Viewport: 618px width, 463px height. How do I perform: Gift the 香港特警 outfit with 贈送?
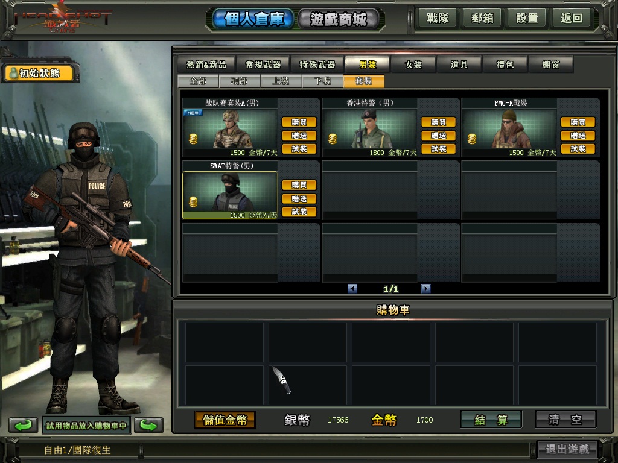click(x=439, y=136)
